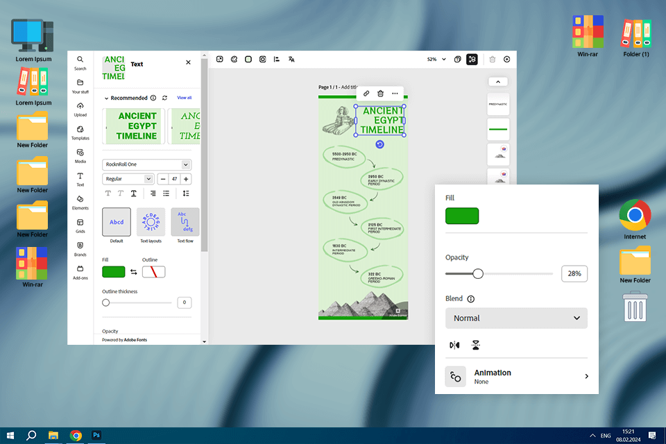The image size is (666, 444).
Task: Adjust the Outline thickness slider
Action: tap(105, 302)
